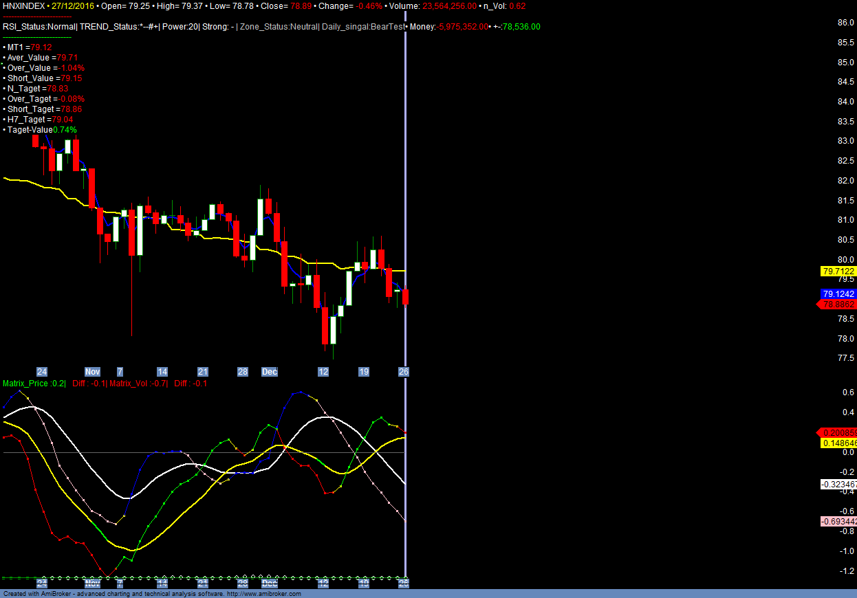The height and width of the screenshot is (598, 857).
Task: Click the red 0.200859 indicator value label
Action: tap(838, 433)
